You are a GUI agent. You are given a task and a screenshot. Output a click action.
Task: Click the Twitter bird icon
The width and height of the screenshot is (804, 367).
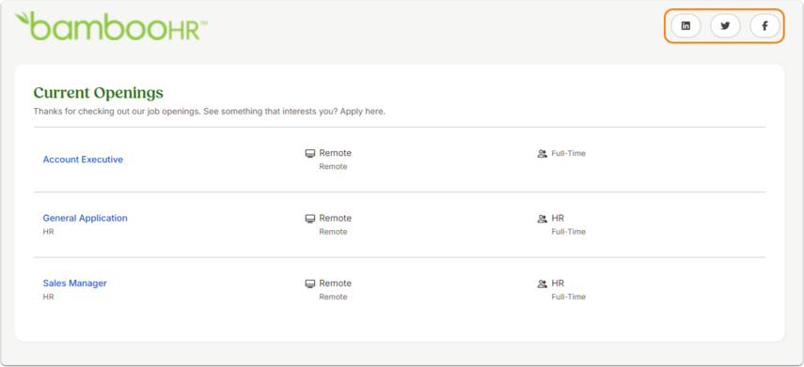click(725, 26)
